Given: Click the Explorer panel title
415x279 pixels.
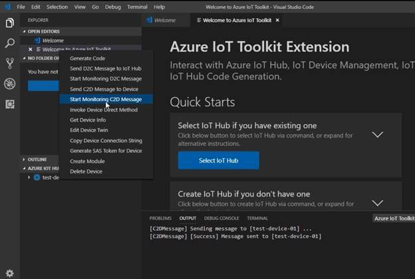Looking at the screenshot, I should (x=38, y=20).
